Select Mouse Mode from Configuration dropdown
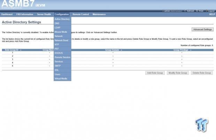Image resolution: width=216 pixels, height=140 pixels. click(x=62, y=32)
